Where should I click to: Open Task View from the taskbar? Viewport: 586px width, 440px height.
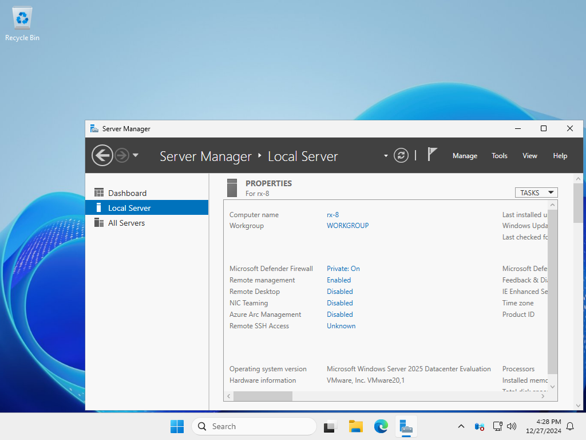pos(329,426)
